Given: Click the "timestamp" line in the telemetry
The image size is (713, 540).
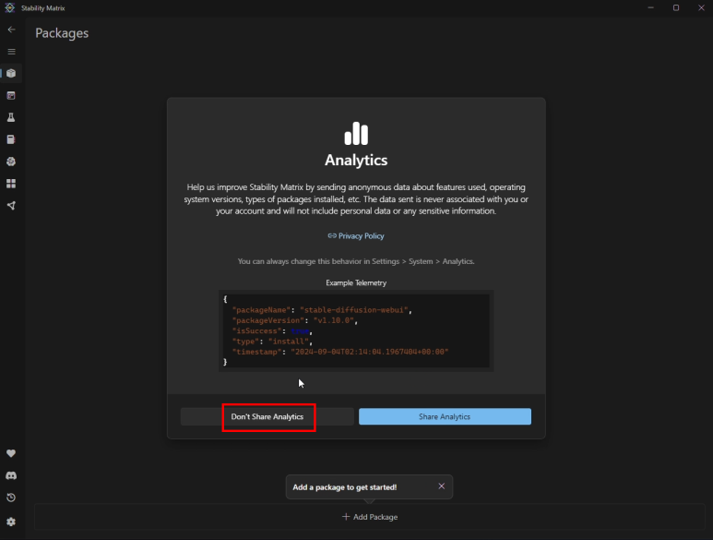Looking at the screenshot, I should pos(340,352).
